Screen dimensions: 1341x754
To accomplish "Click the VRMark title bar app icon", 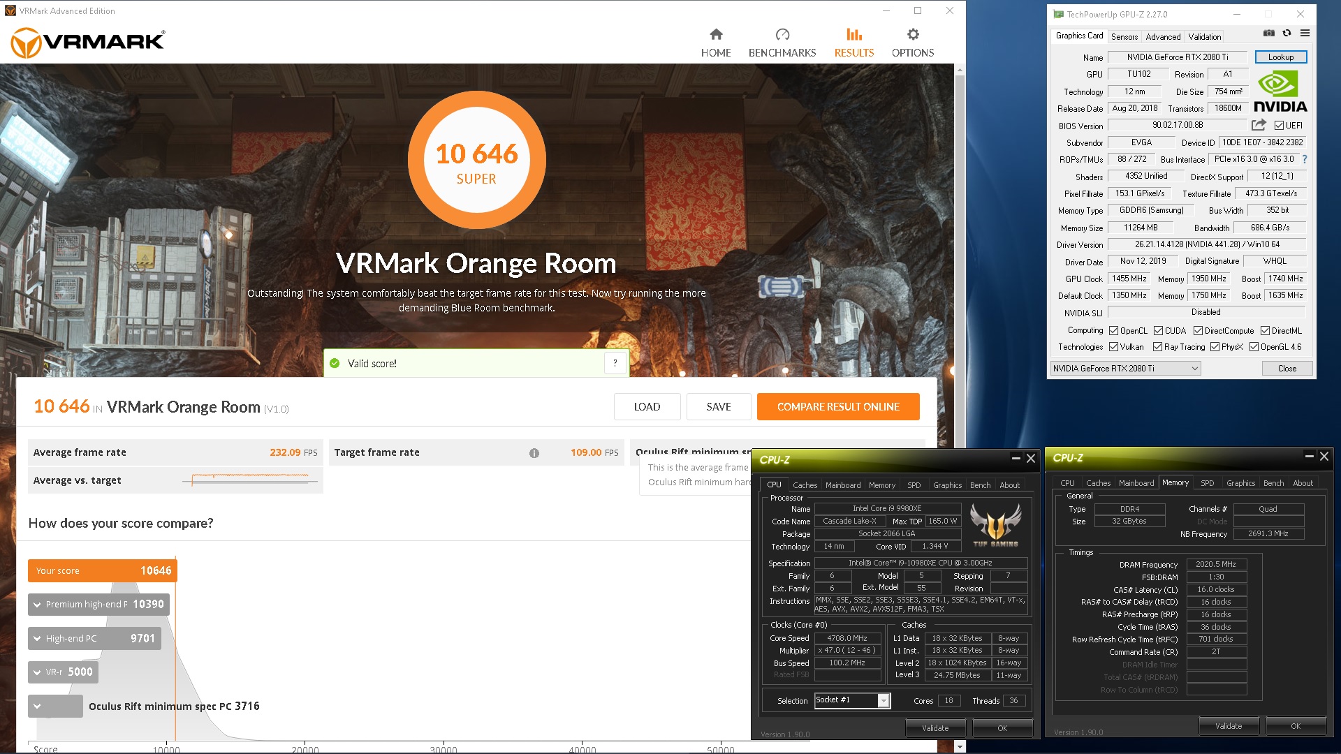I will click(x=10, y=10).
